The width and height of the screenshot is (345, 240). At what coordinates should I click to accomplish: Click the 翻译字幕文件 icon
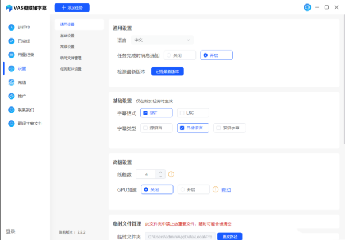pos(11,123)
